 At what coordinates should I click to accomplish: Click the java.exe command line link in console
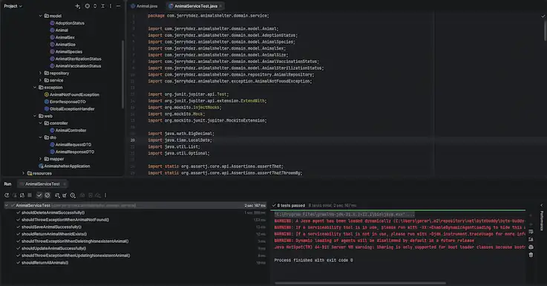pos(344,214)
